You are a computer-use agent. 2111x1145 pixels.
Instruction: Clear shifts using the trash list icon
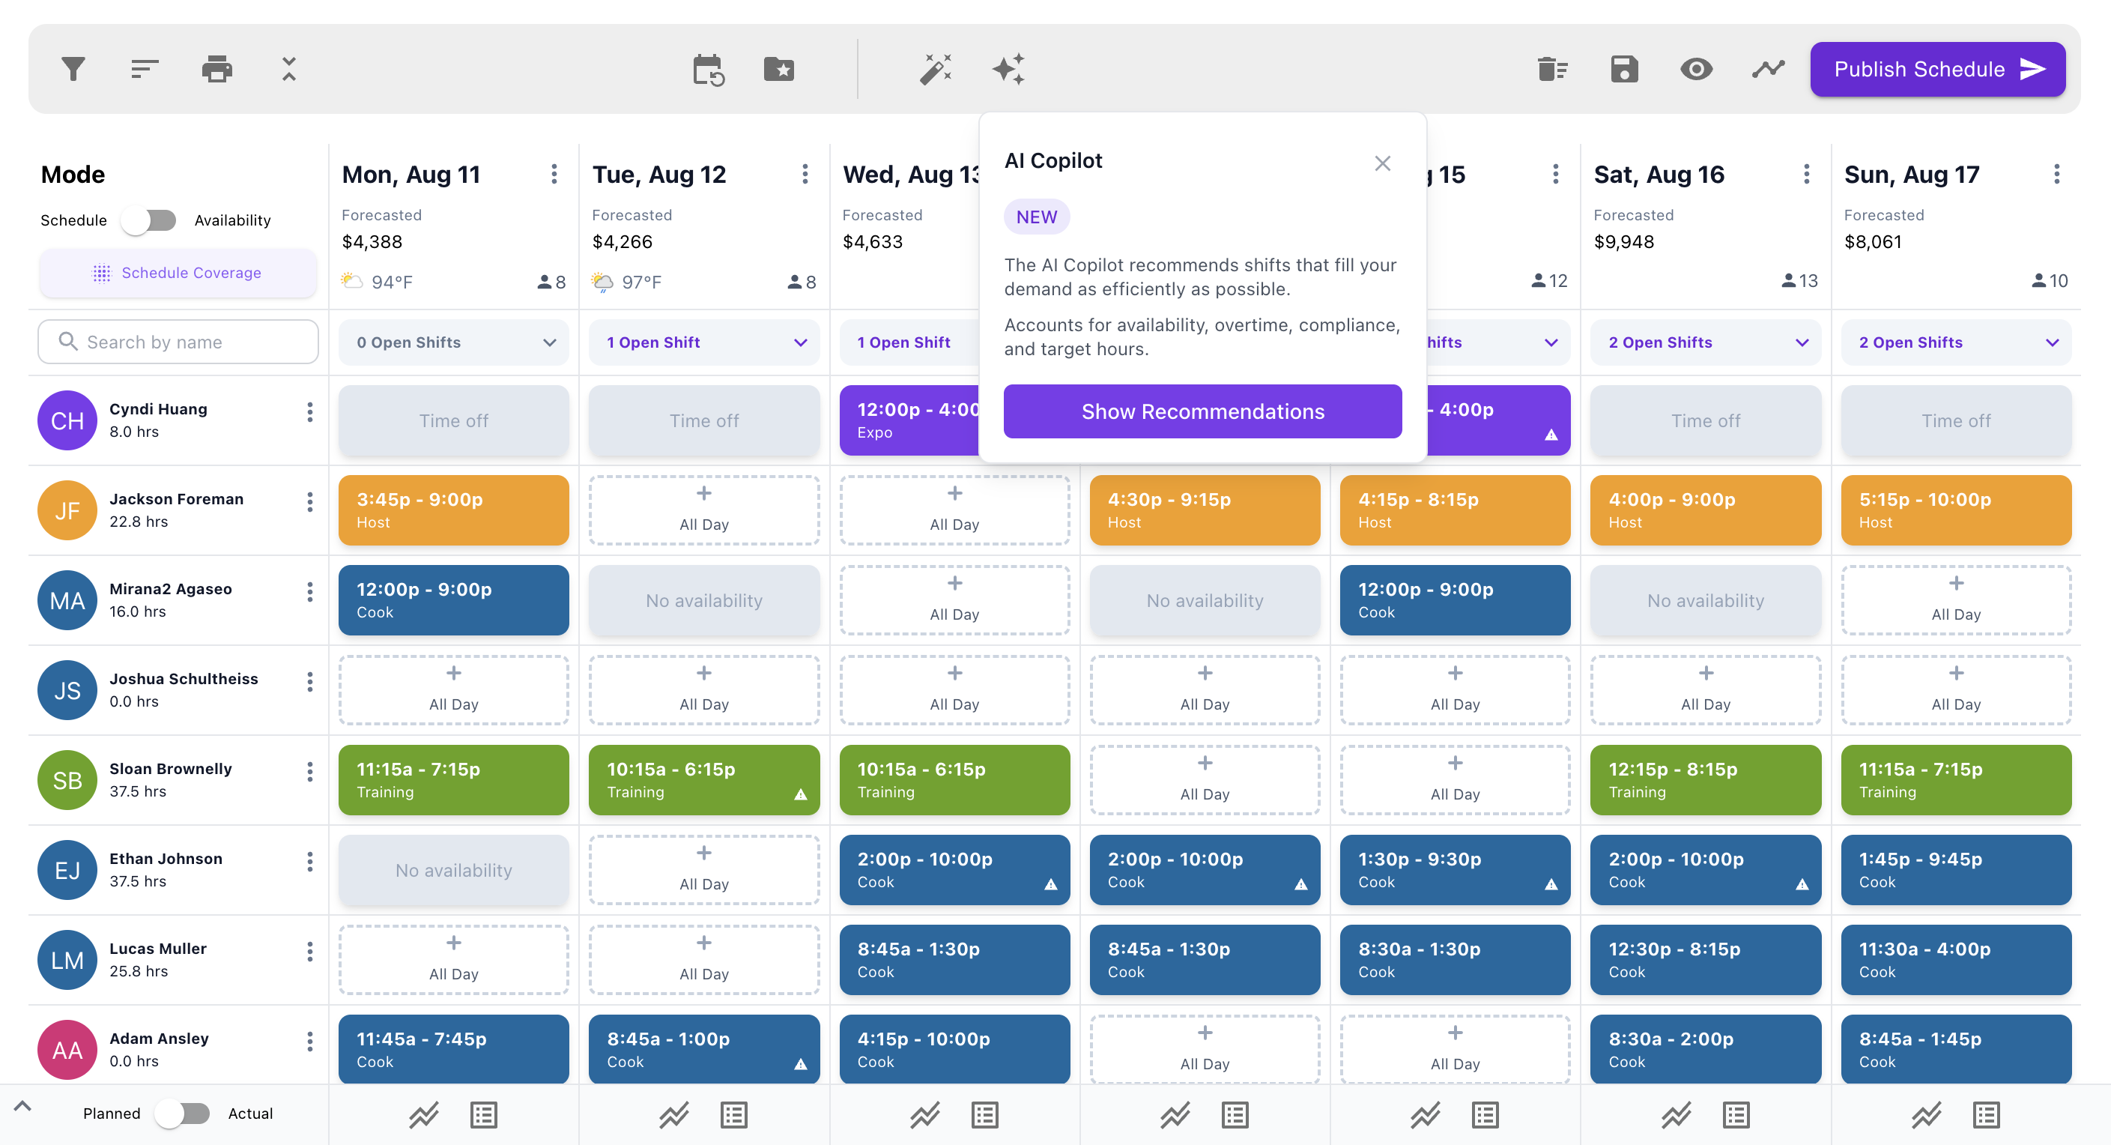(x=1553, y=69)
